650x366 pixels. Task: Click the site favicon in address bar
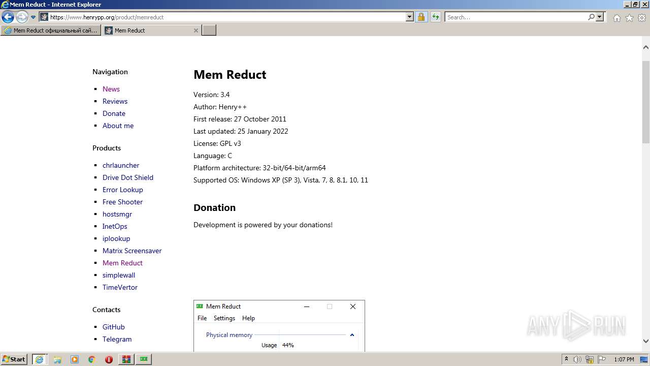[44, 17]
